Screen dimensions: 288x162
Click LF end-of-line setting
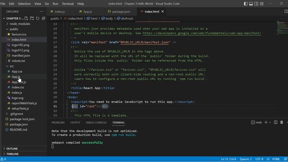coord(268,159)
